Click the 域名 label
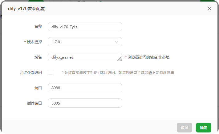Viewport: 219px width, 134px height. [38, 57]
